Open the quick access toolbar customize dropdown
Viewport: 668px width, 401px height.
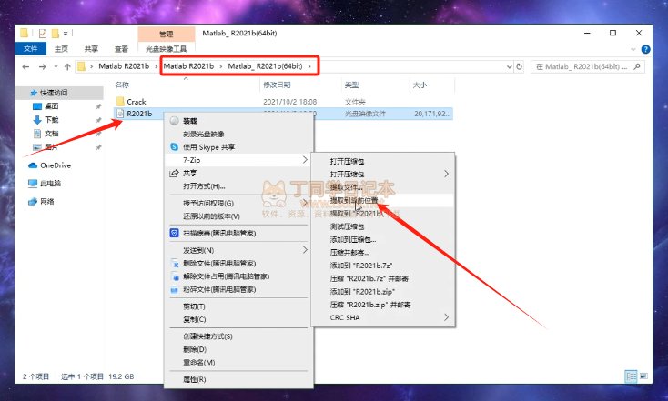66,34
